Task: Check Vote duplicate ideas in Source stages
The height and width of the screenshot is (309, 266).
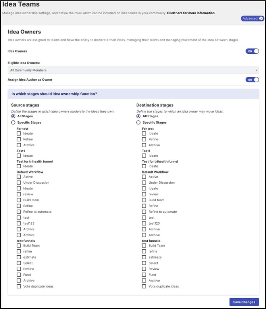Action: [x=19, y=286]
